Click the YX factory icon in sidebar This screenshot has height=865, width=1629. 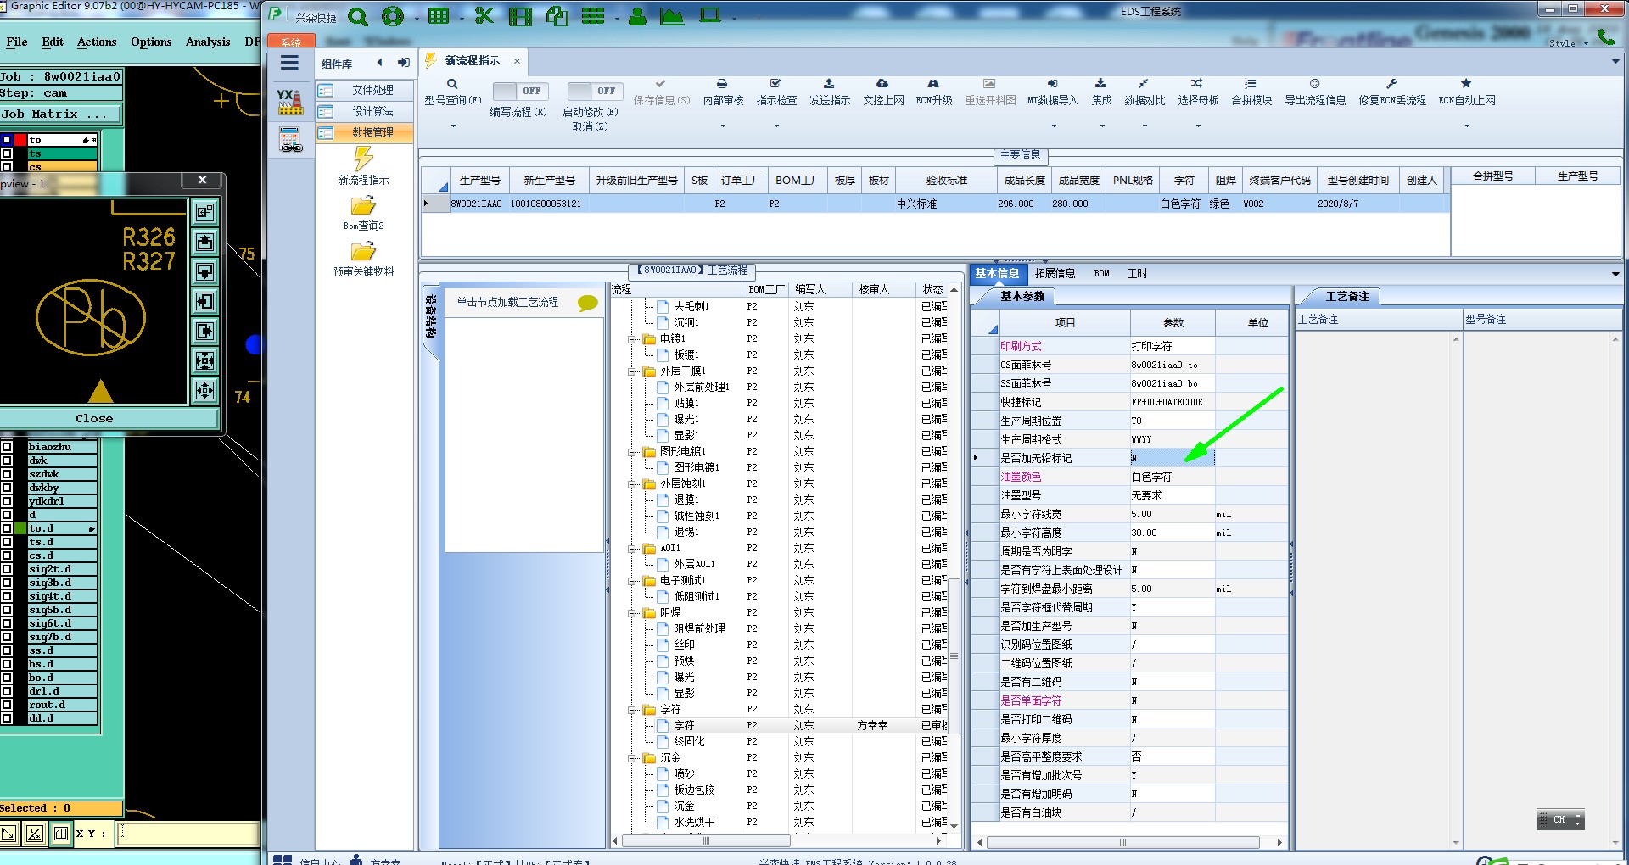point(290,101)
